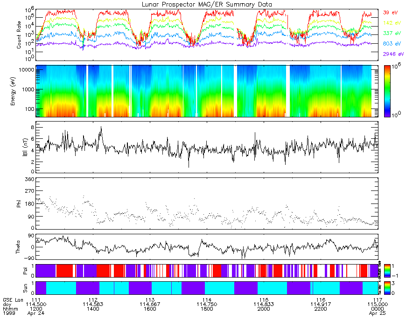
Task: Select the '142 eV' legend label
Action: coord(392,23)
